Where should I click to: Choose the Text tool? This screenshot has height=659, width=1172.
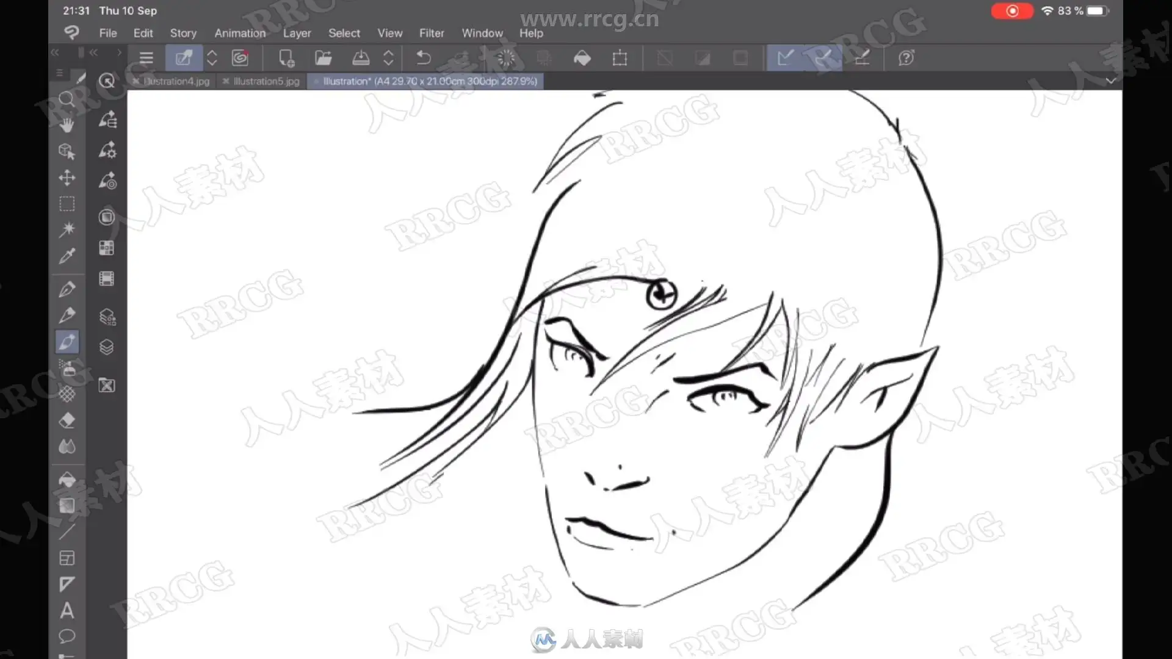[67, 610]
